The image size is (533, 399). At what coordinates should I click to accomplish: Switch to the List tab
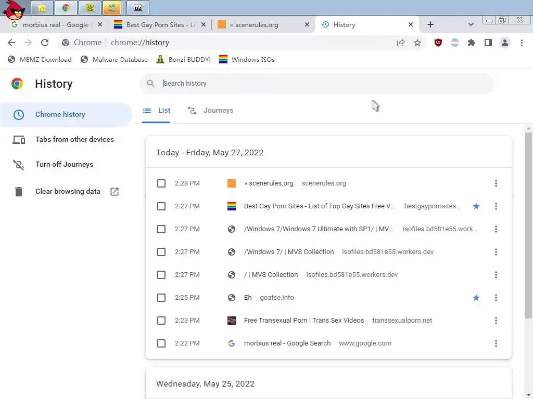click(156, 111)
